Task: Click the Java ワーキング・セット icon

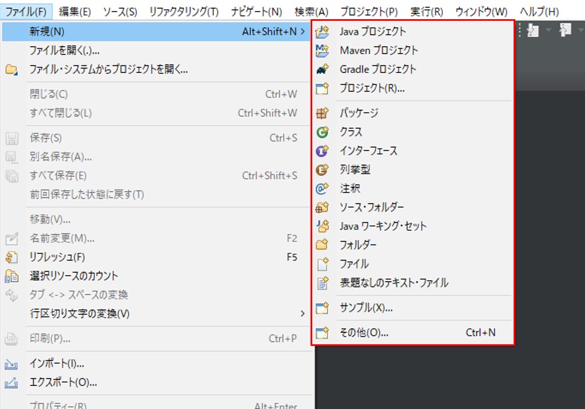Action: pos(323,226)
